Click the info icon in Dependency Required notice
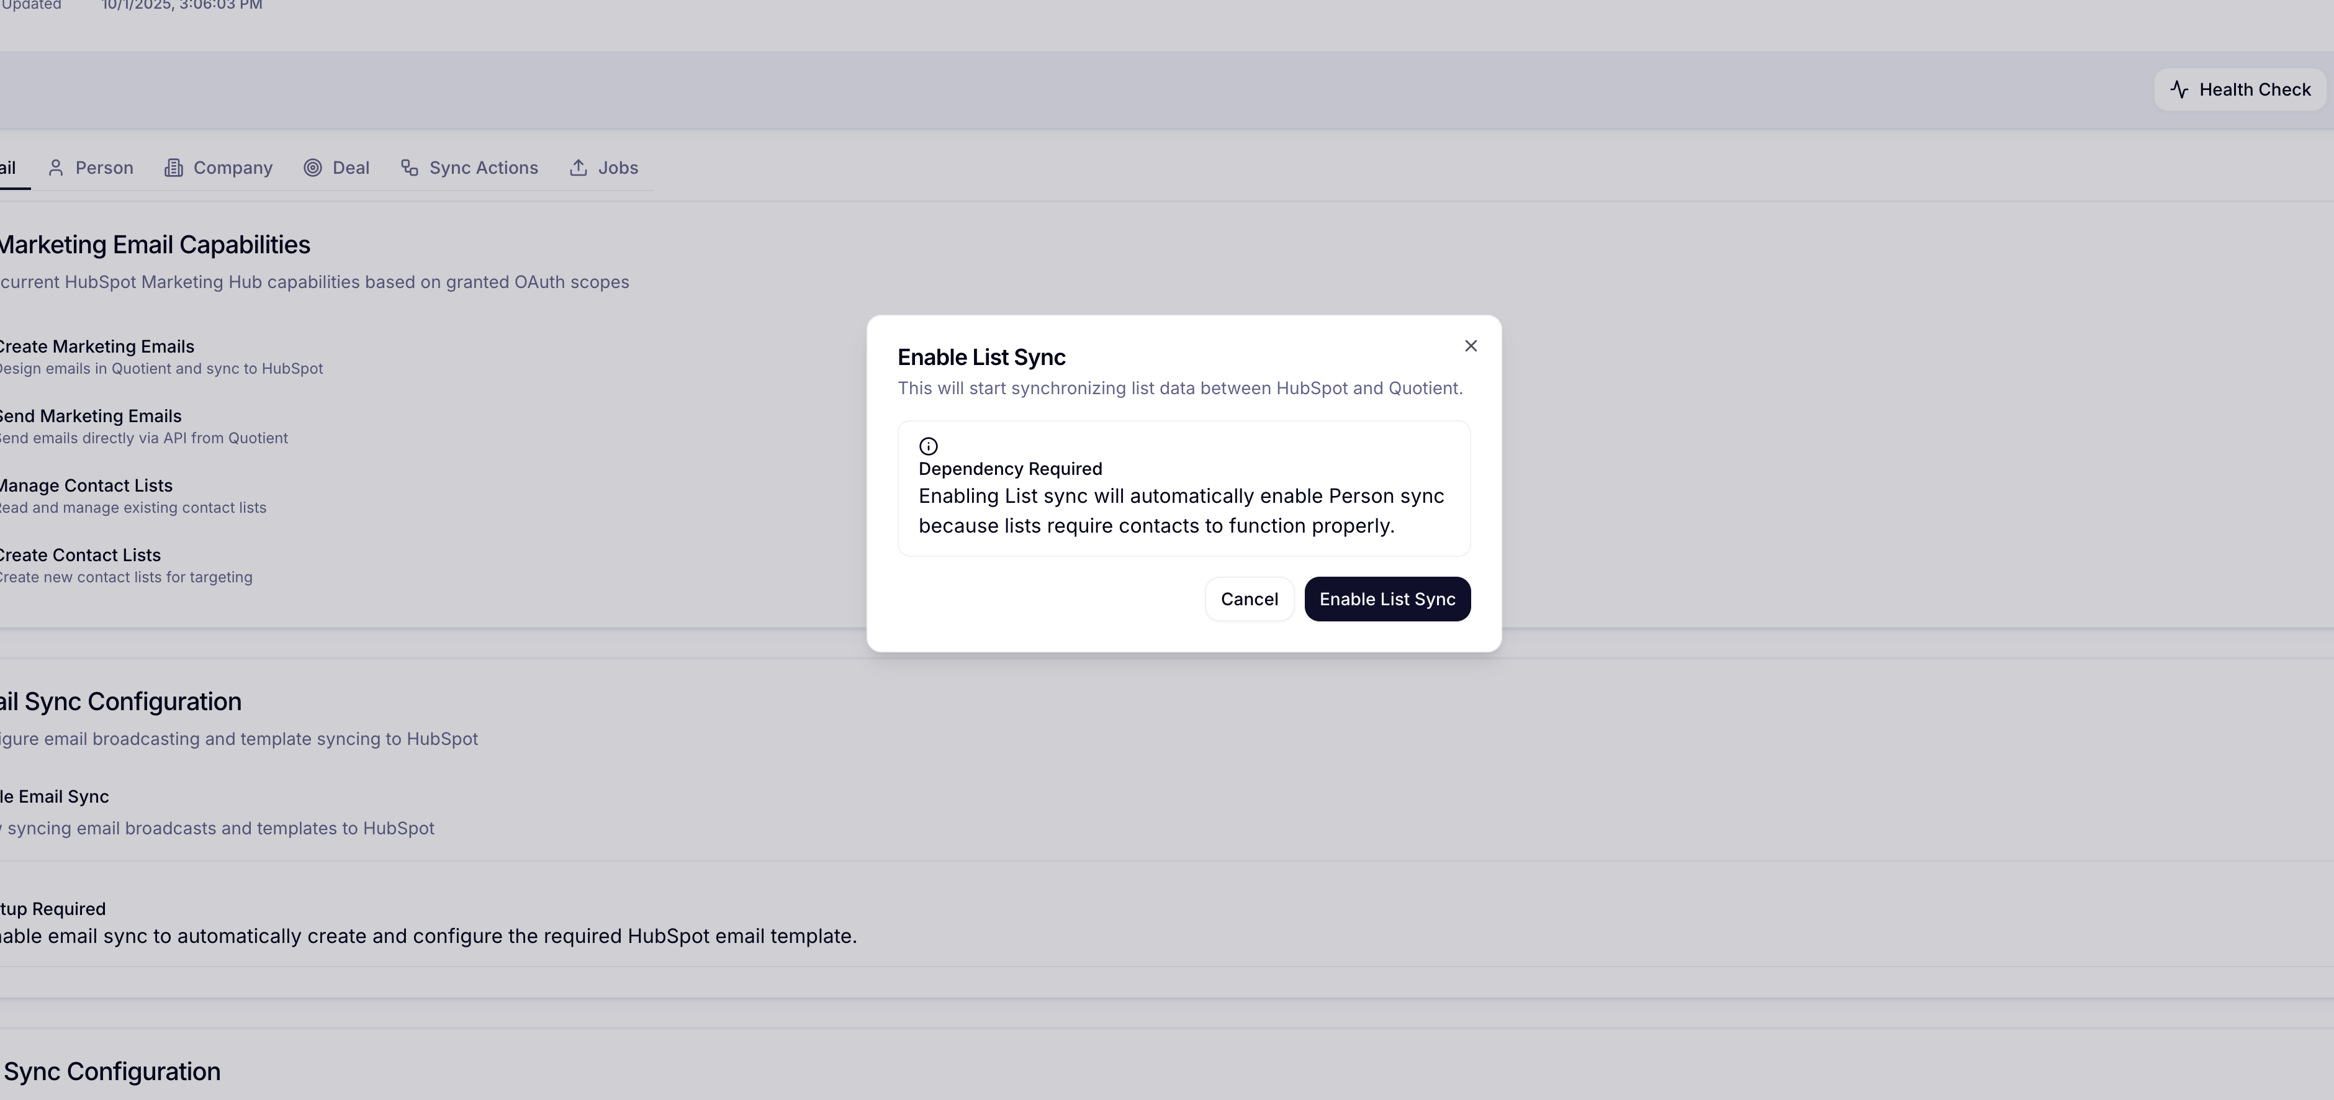The width and height of the screenshot is (2334, 1100). click(928, 446)
